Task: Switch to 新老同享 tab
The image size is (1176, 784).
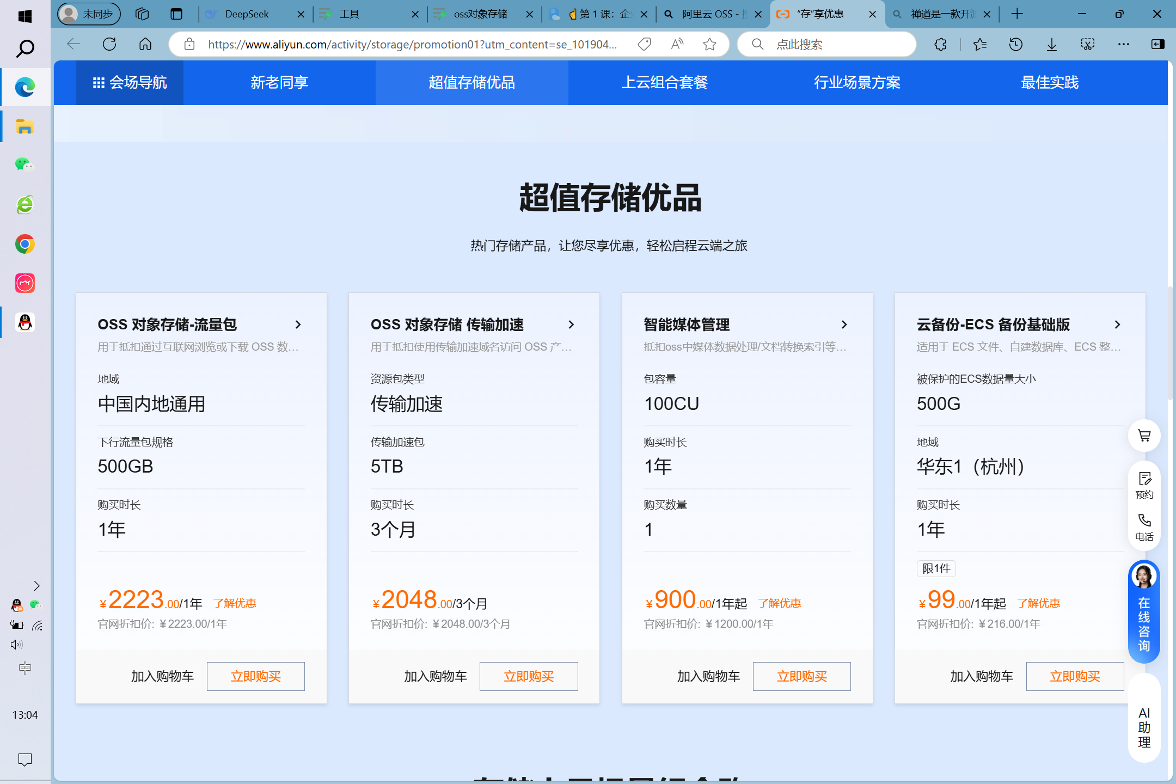Action: coord(279,83)
